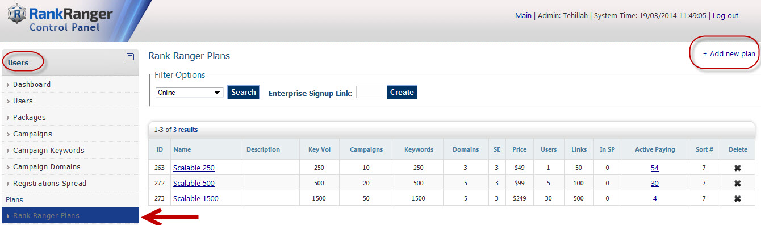Open the Add new plan link
Image resolution: width=761 pixels, height=225 pixels.
click(x=729, y=53)
